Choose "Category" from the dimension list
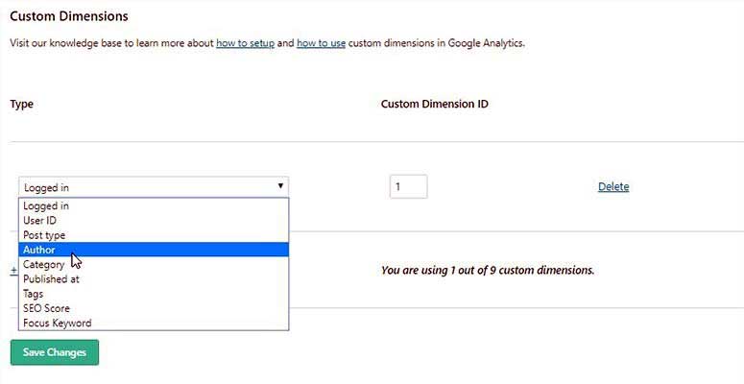 pyautogui.click(x=44, y=265)
